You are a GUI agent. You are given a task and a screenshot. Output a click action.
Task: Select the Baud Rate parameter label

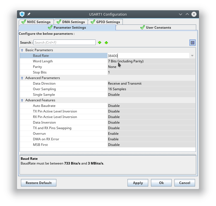tap(41, 56)
